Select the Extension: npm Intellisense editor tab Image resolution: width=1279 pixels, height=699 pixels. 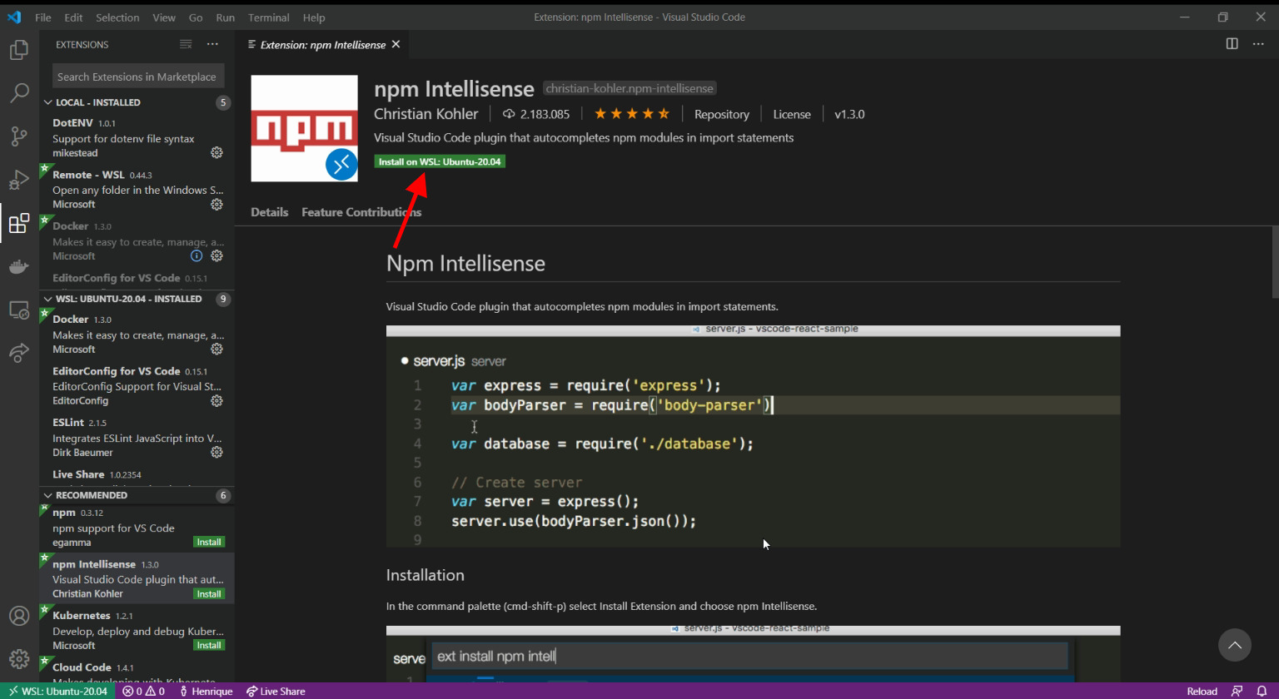(x=322, y=44)
